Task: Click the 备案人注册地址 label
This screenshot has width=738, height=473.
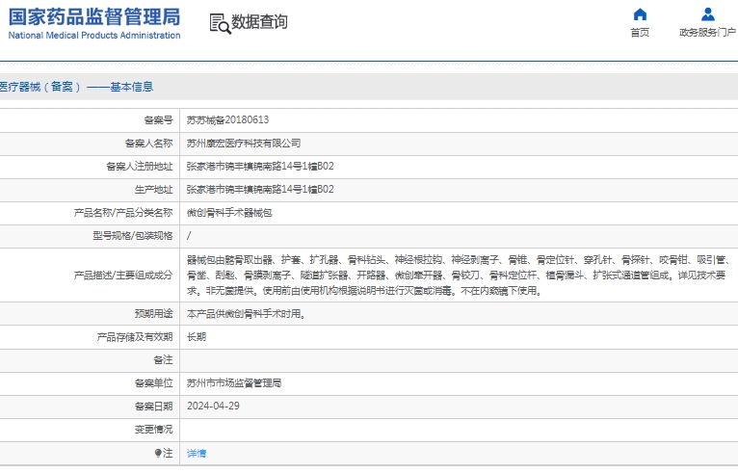Action: (x=140, y=167)
